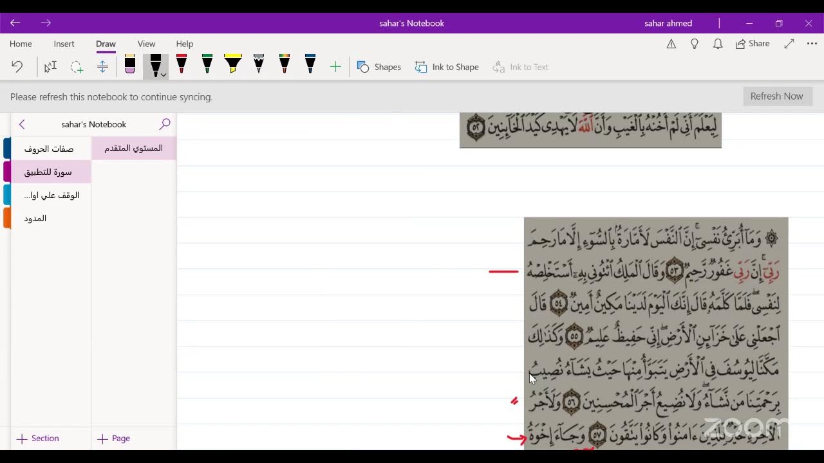
Task: Select the Eraser tool
Action: 130,64
